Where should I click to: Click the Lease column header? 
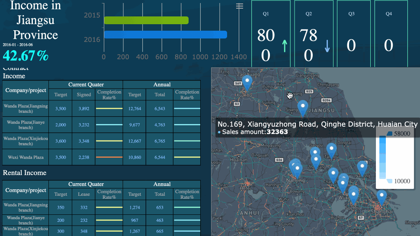84,194
